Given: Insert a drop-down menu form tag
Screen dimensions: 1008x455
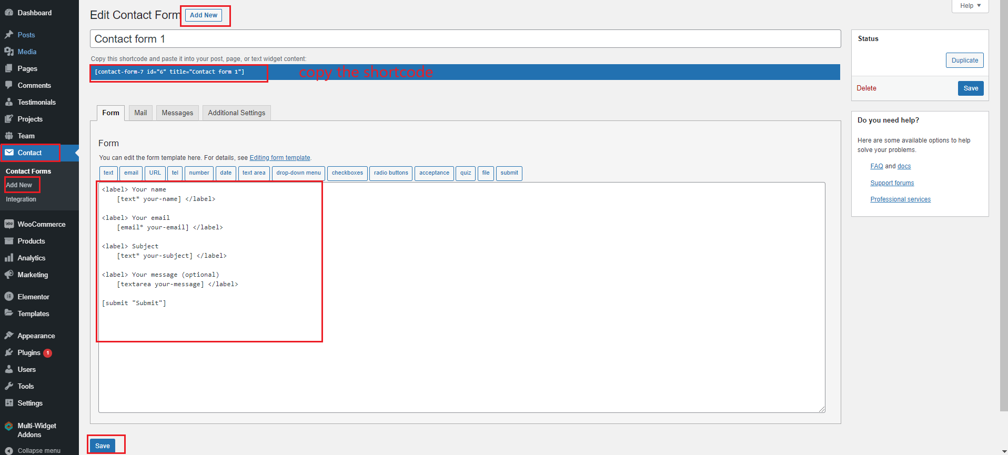Looking at the screenshot, I should pyautogui.click(x=298, y=173).
